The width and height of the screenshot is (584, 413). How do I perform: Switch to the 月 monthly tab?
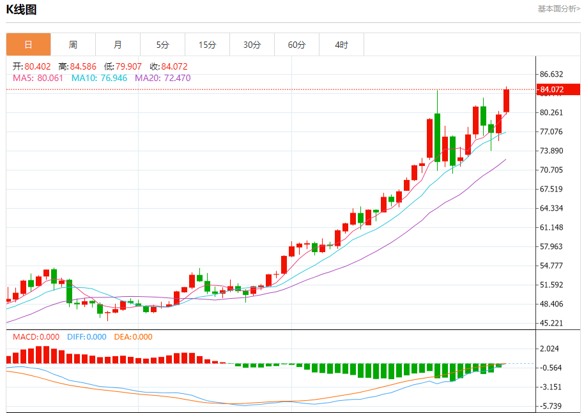[x=118, y=45]
